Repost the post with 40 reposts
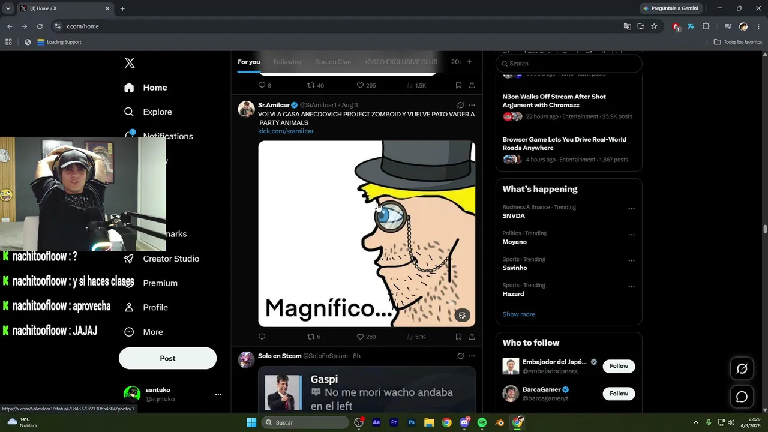The image size is (768, 432). (x=316, y=85)
